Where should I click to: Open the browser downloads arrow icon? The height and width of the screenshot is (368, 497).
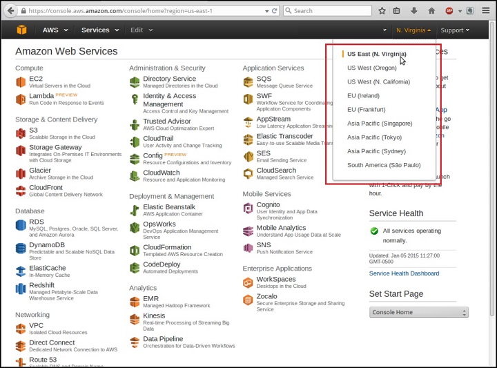tap(414, 10)
